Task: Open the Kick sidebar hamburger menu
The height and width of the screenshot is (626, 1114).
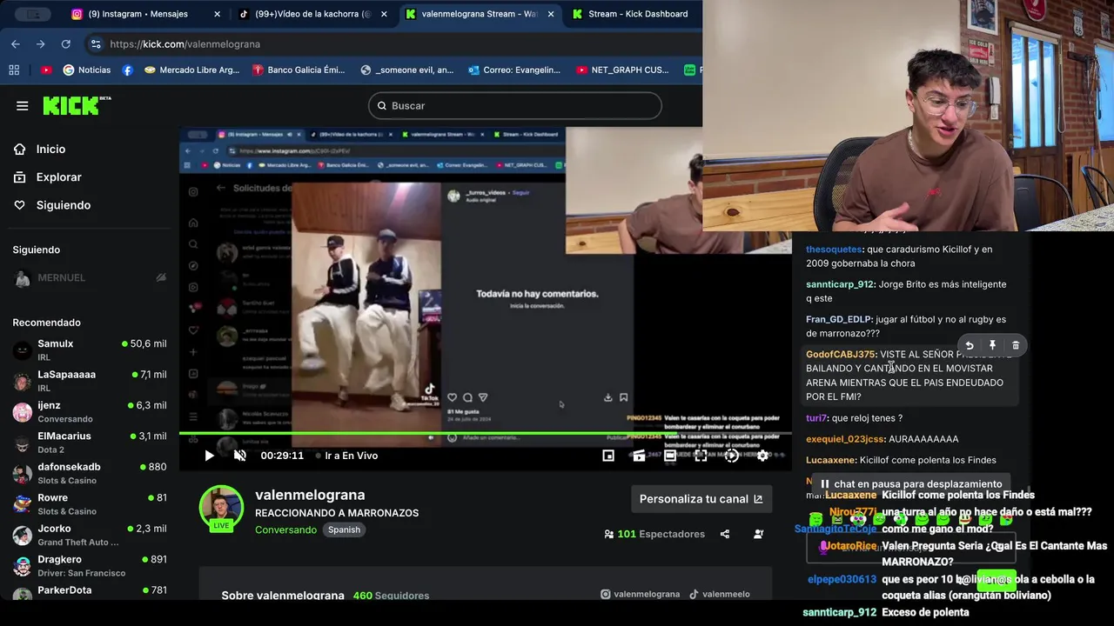Action: (x=23, y=106)
